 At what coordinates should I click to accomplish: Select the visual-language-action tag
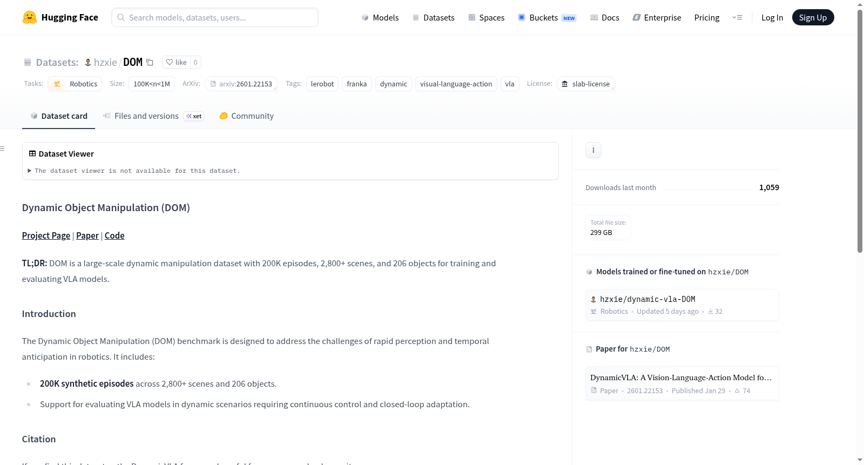[456, 84]
